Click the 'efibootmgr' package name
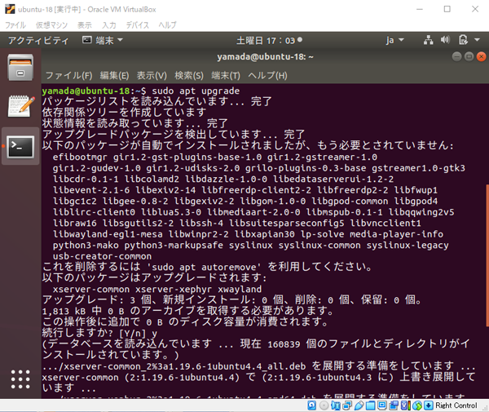The width and height of the screenshot is (489, 412). point(80,157)
